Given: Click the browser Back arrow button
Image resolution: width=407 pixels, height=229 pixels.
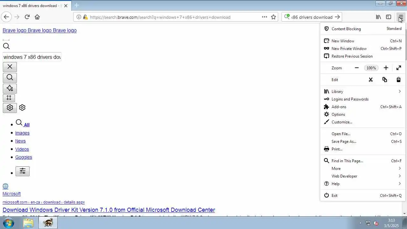Looking at the screenshot, I should (x=6, y=17).
